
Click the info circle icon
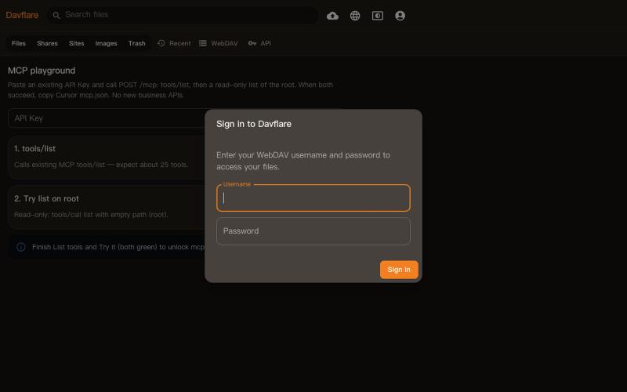21,247
